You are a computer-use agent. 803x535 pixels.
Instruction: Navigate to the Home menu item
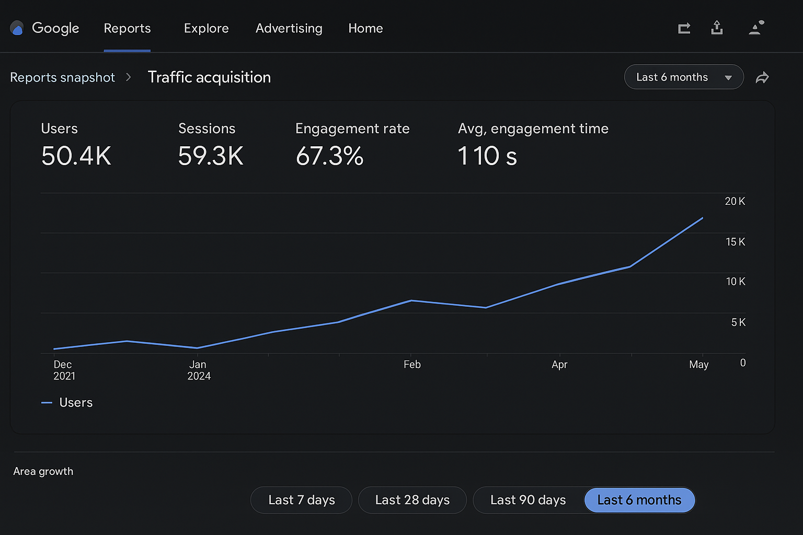tap(365, 28)
